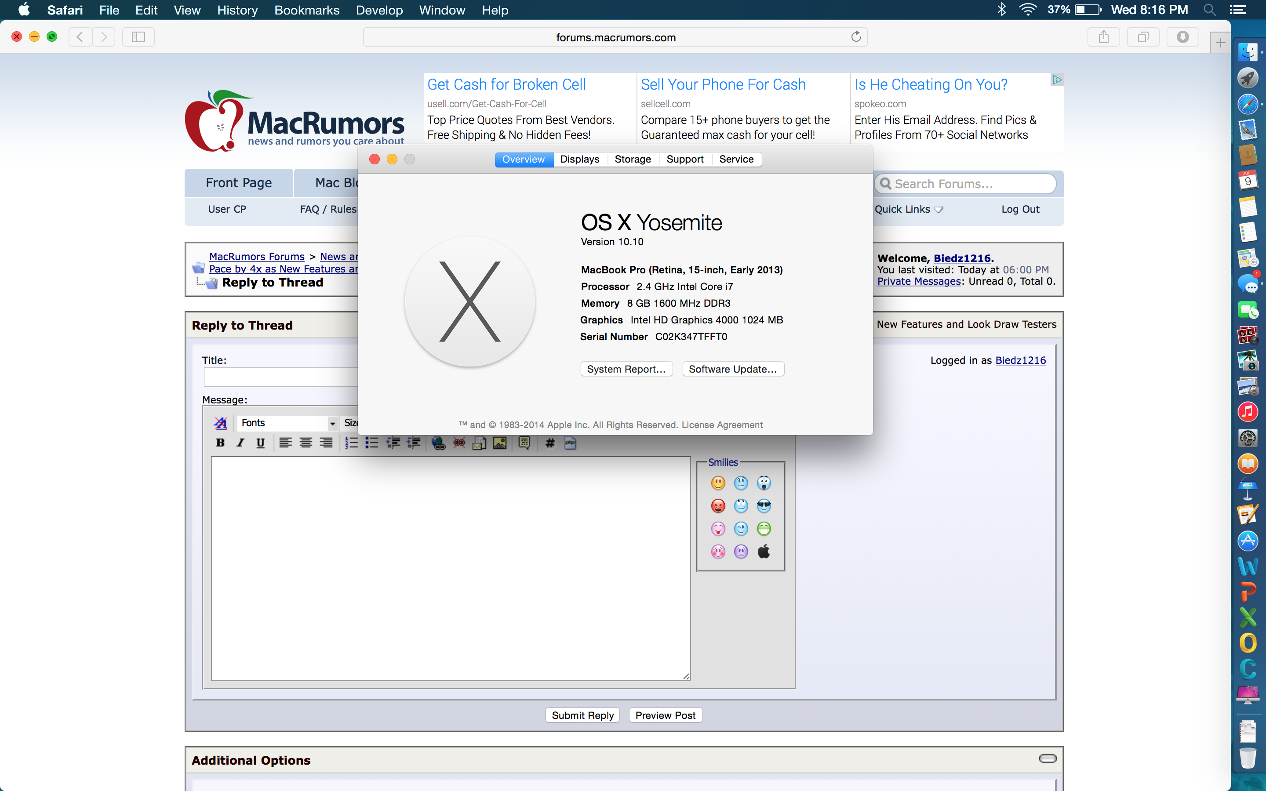Click the remove text formatting icon
The height and width of the screenshot is (791, 1266).
click(220, 423)
